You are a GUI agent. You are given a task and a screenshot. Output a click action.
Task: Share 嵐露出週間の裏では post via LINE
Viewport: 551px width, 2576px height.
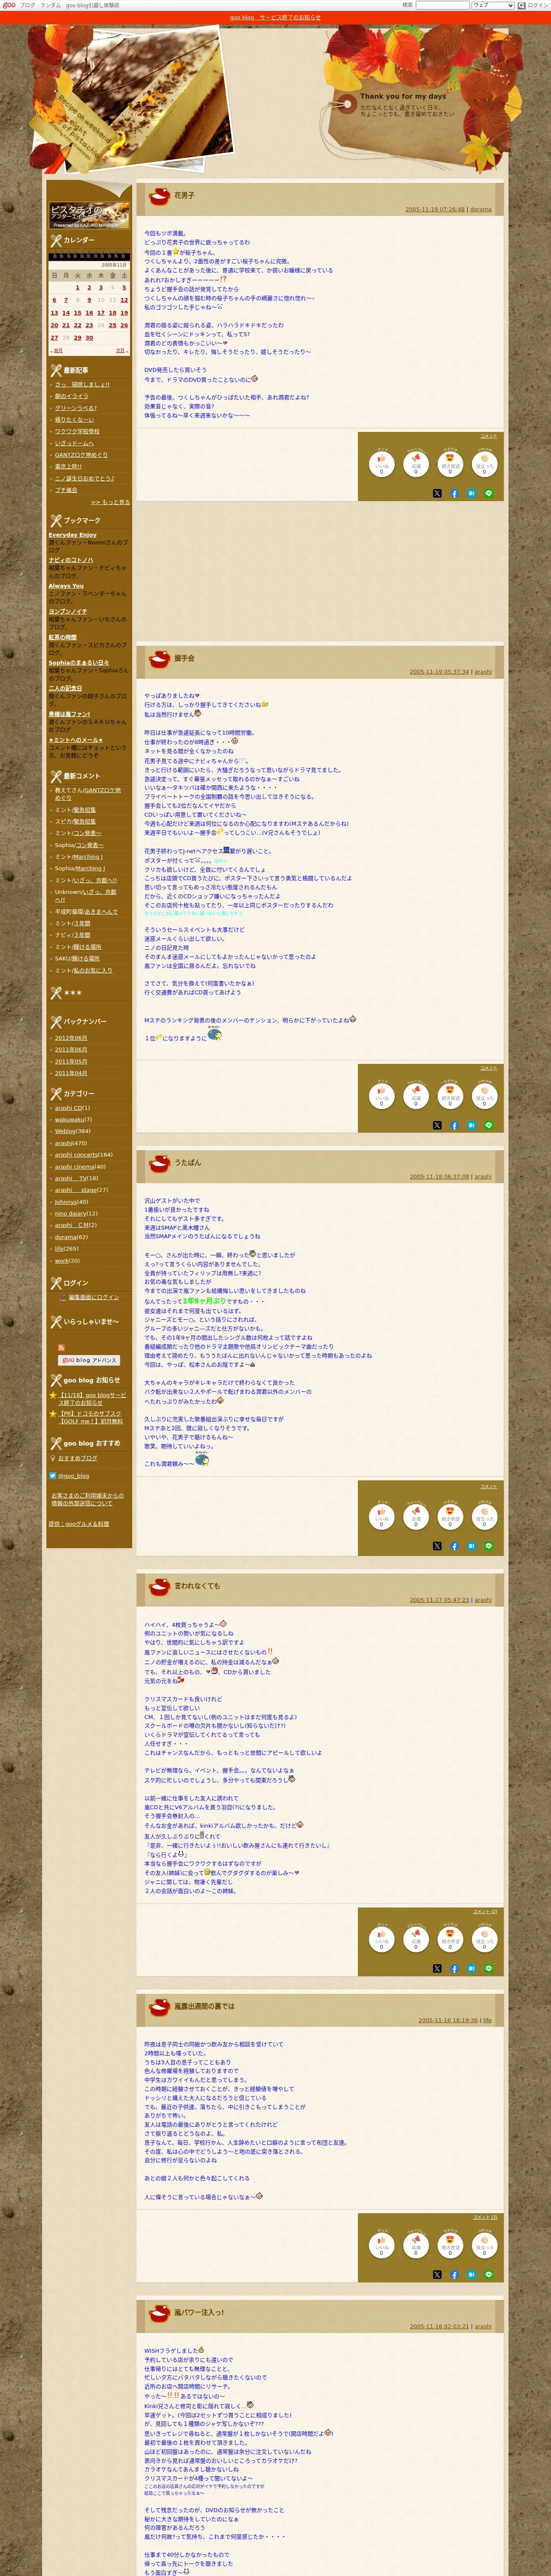489,2274
